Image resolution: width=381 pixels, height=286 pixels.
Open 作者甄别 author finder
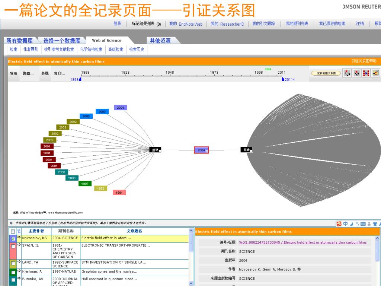(31, 50)
